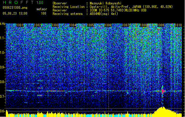Select the Ogata-vill. Akita-Pref. JAPAN location text
This screenshot has height=117, width=185.
[131, 7]
